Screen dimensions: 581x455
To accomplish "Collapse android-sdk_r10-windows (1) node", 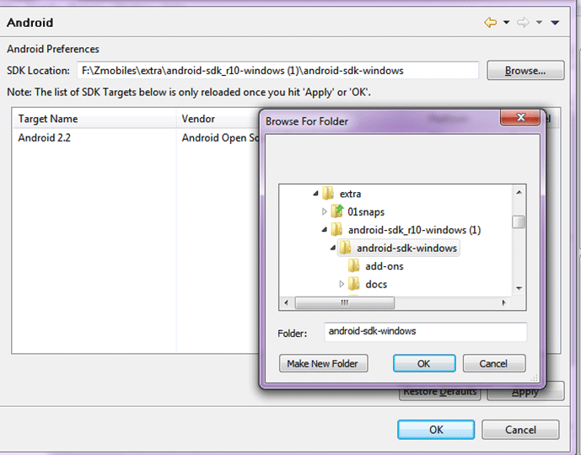I will (324, 230).
